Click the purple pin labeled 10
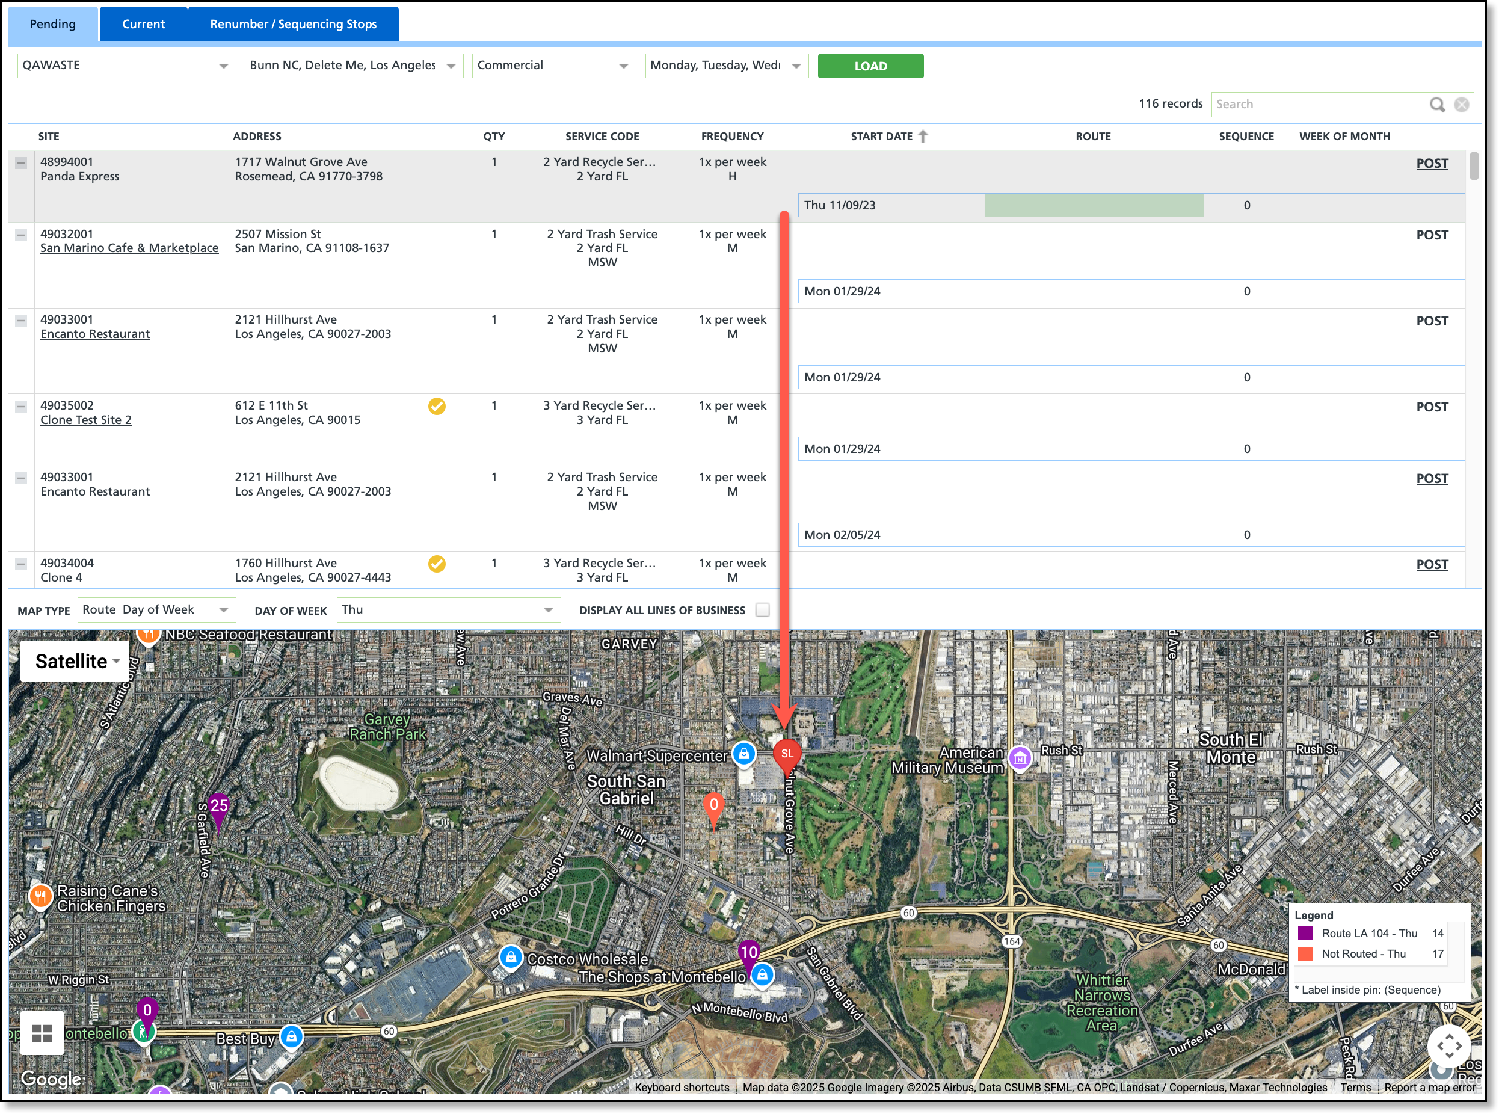 click(748, 953)
